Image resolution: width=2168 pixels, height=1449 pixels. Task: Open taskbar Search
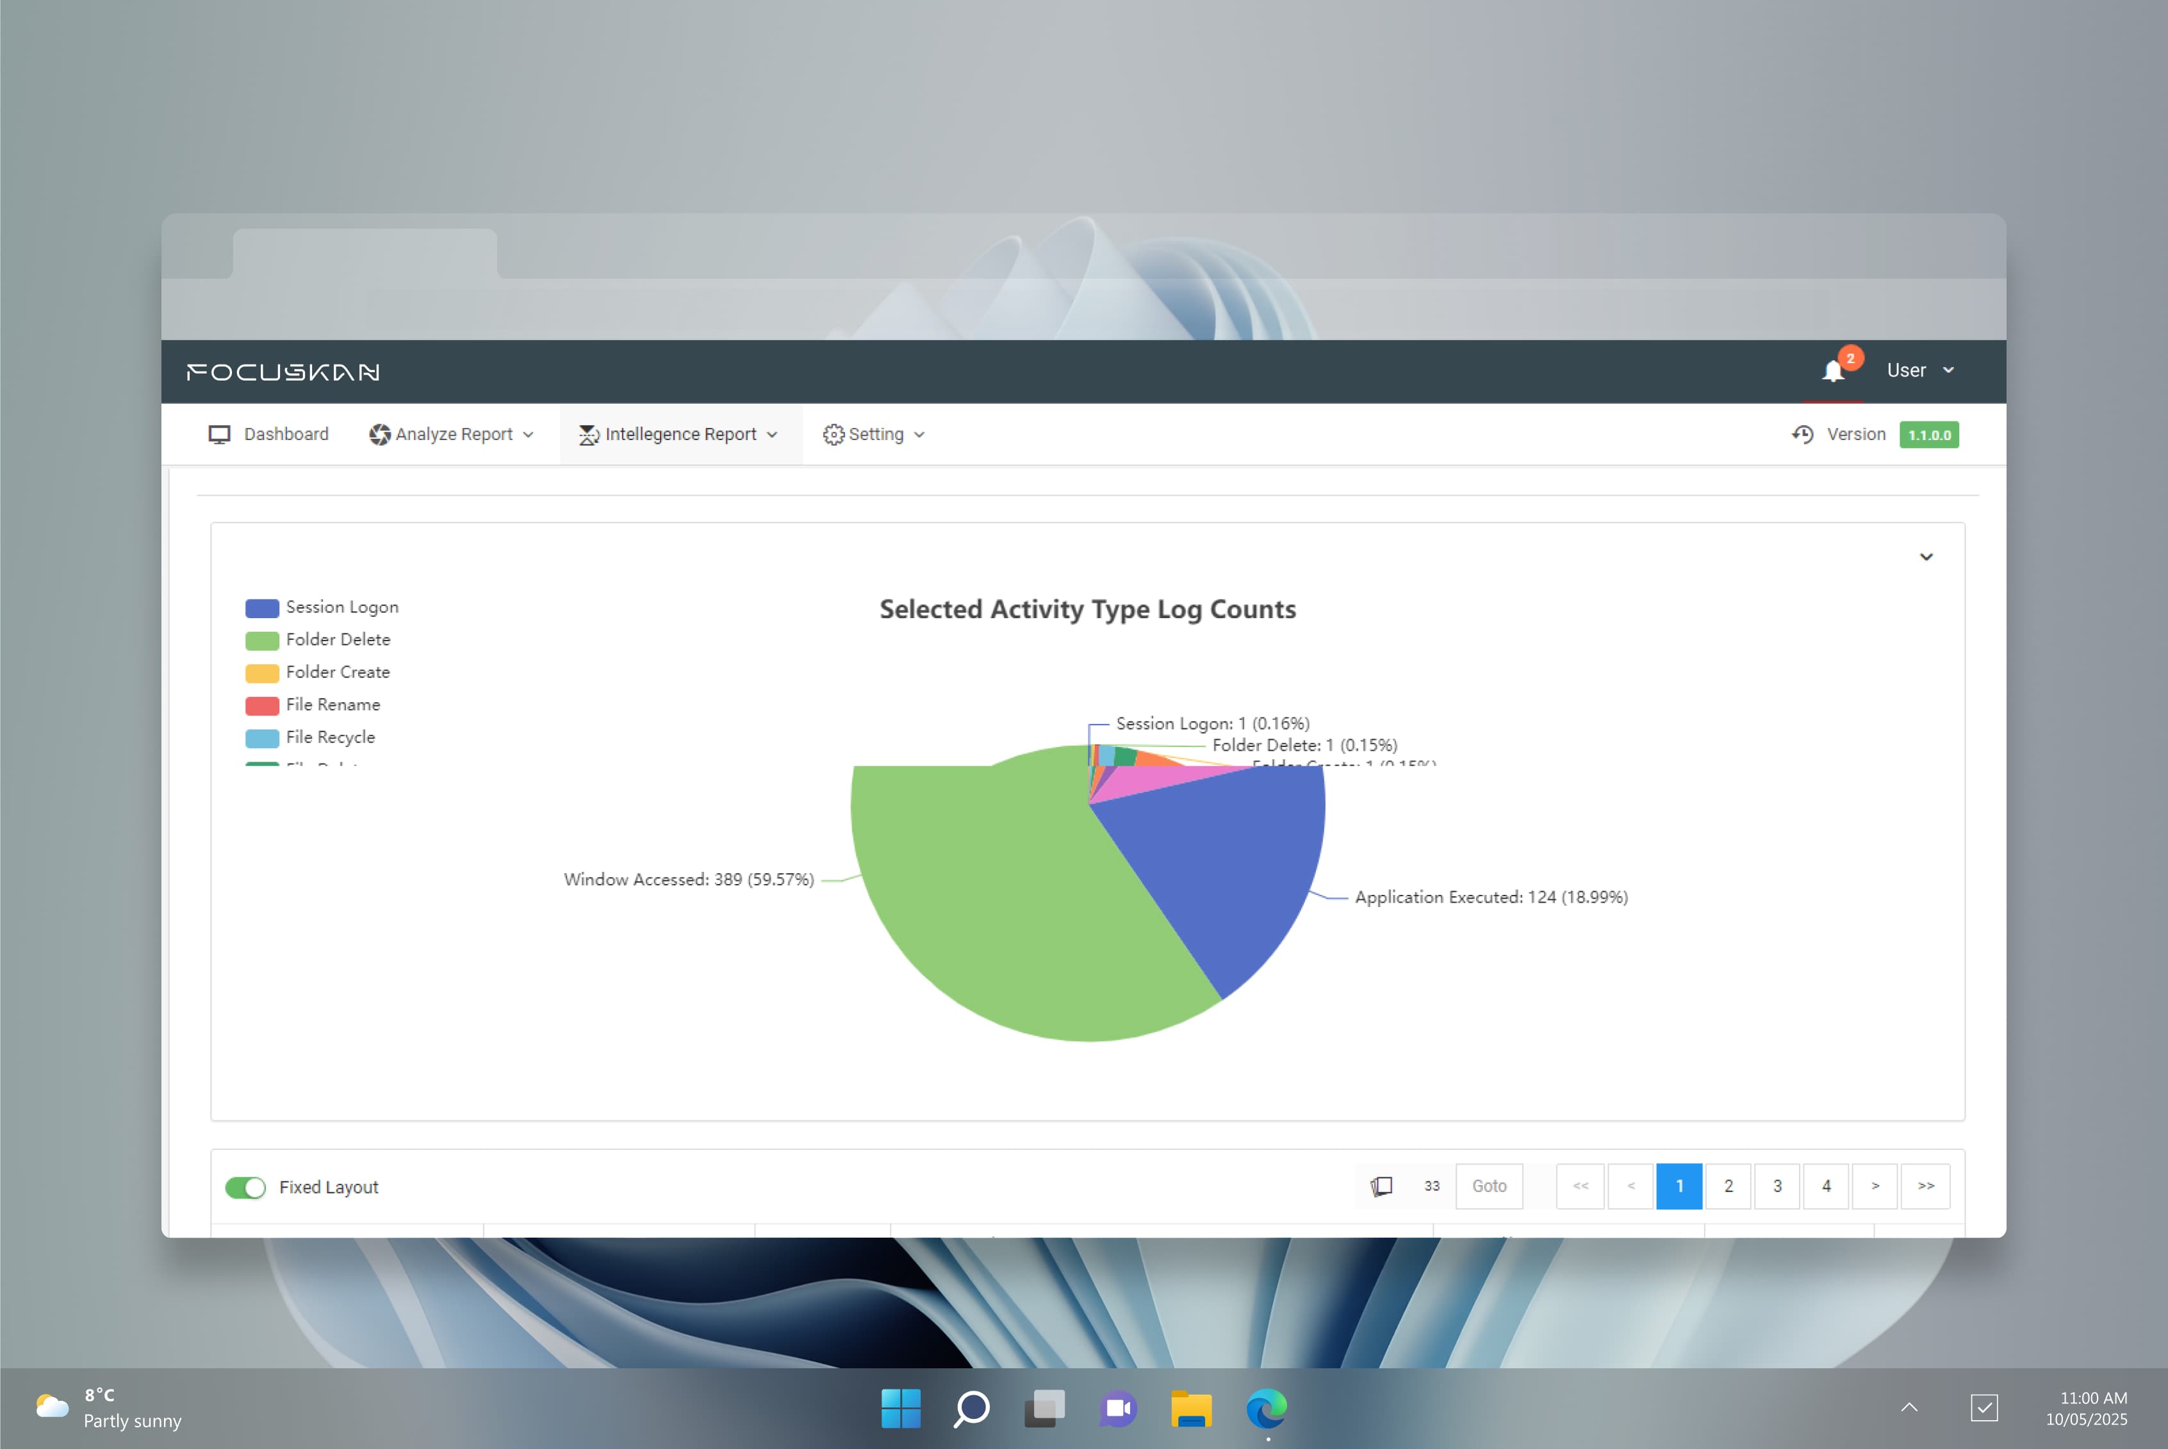click(971, 1409)
